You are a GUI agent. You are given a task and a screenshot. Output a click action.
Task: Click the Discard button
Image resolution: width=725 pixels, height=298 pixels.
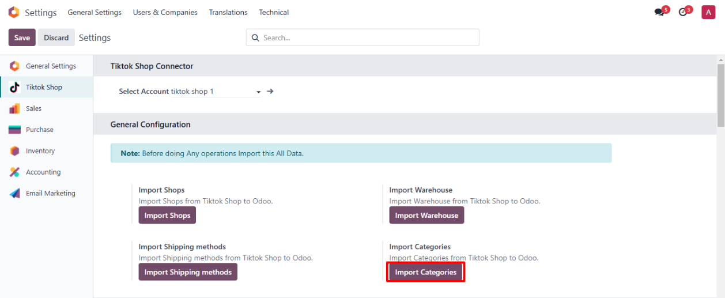(x=56, y=37)
